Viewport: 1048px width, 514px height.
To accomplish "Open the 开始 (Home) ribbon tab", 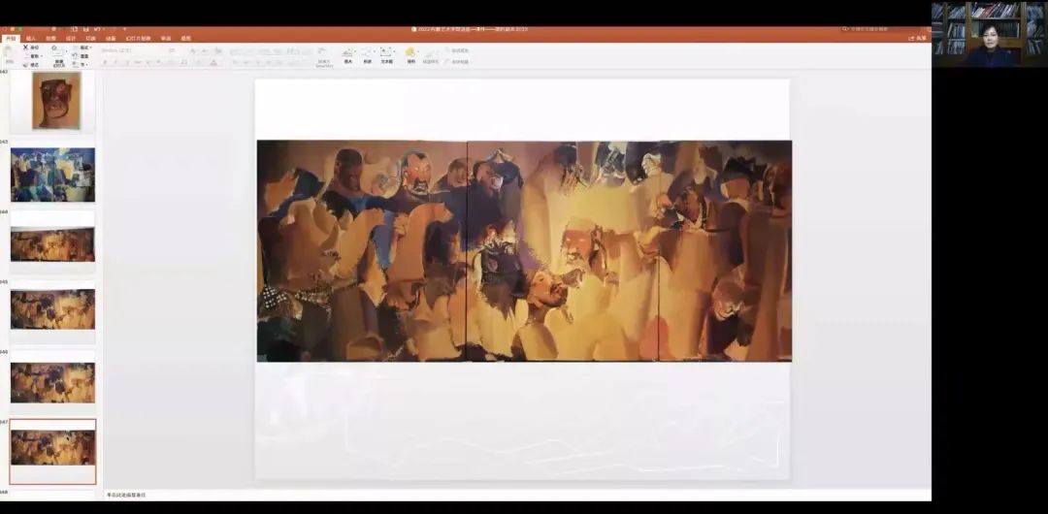I will [10, 38].
